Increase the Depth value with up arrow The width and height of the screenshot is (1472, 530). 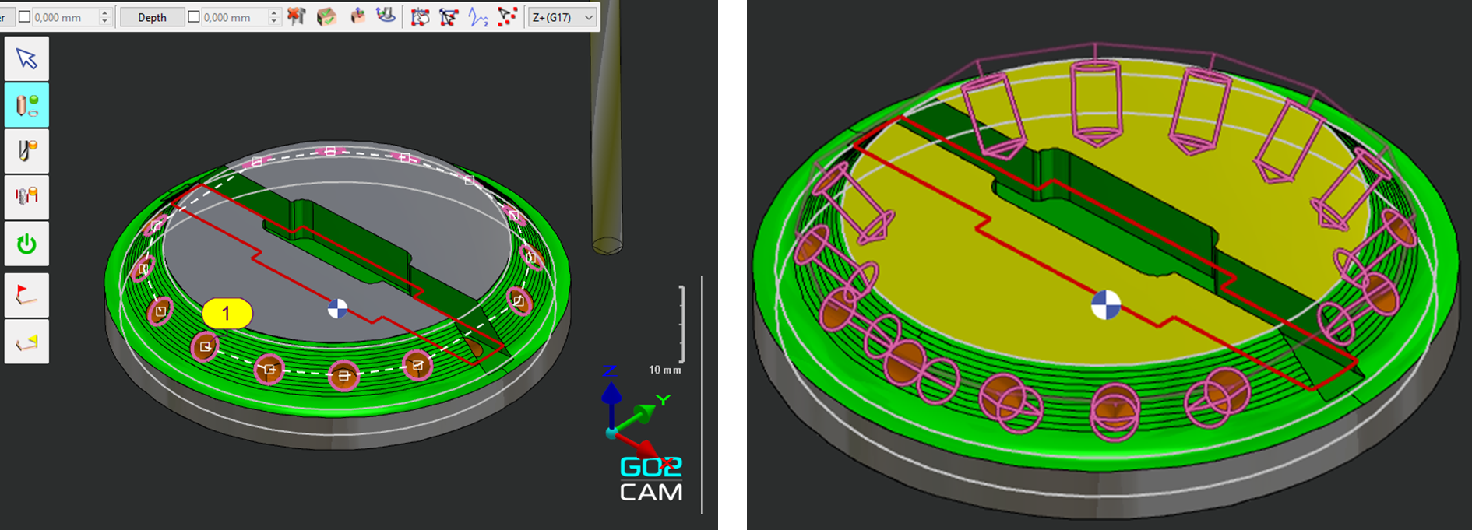tap(273, 12)
